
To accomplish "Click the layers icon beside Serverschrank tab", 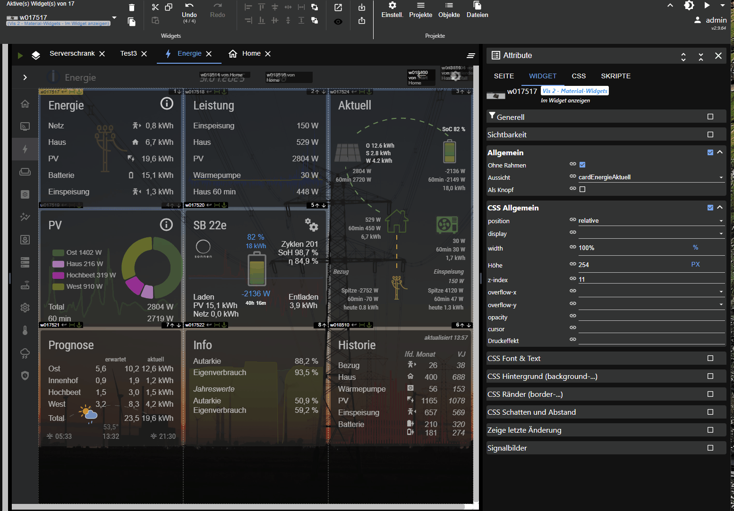I will point(36,55).
